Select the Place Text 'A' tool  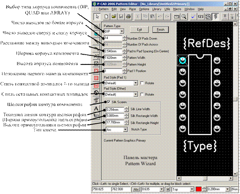point(96,109)
